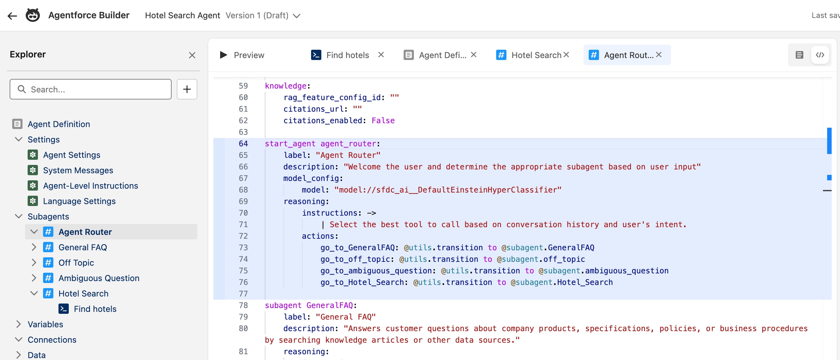This screenshot has width=840, height=360.
Task: Click the Preview play icon
Action: click(223, 55)
